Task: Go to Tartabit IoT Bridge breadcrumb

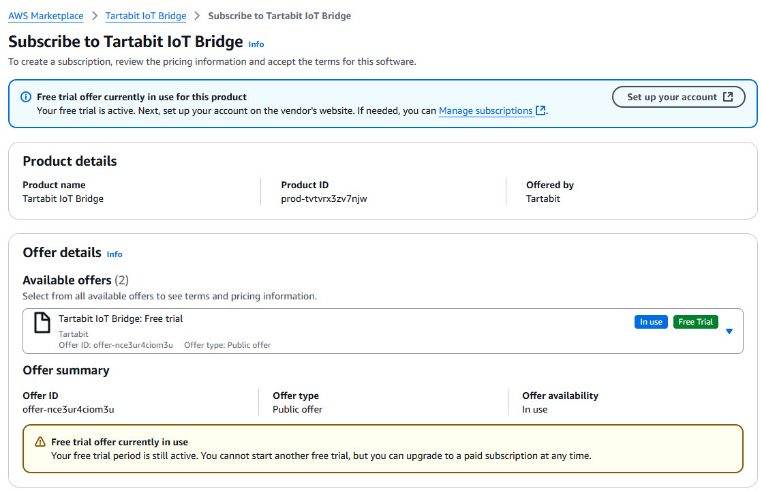Action: [146, 16]
